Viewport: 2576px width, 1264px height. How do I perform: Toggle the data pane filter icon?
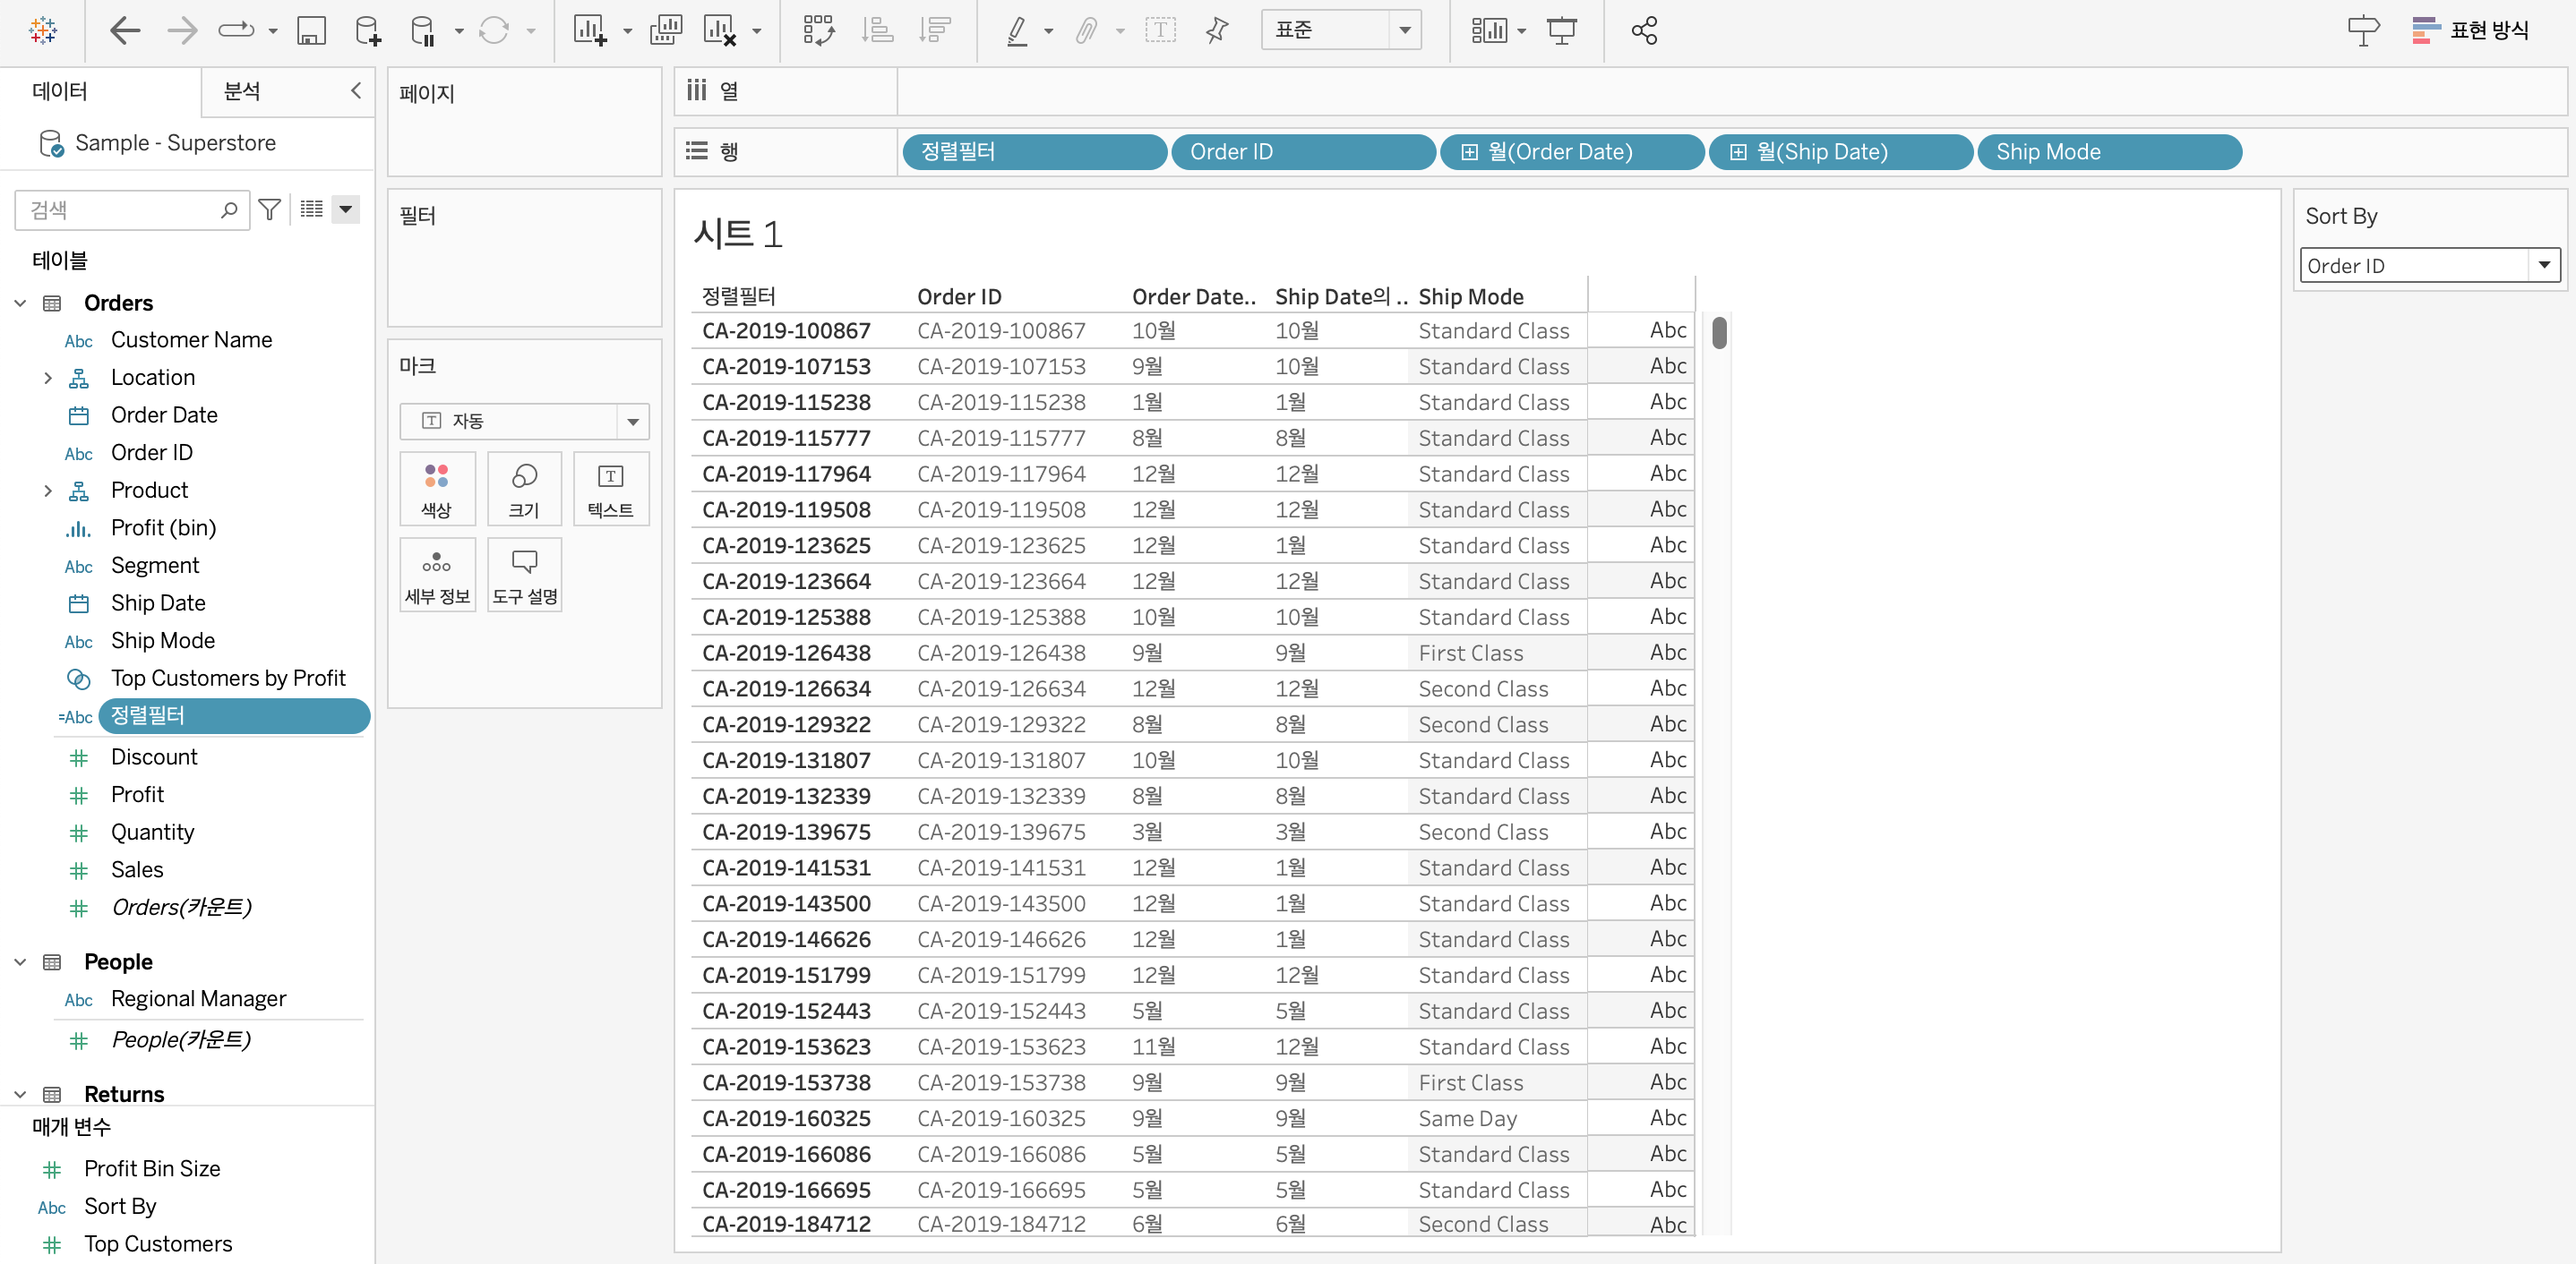click(269, 209)
